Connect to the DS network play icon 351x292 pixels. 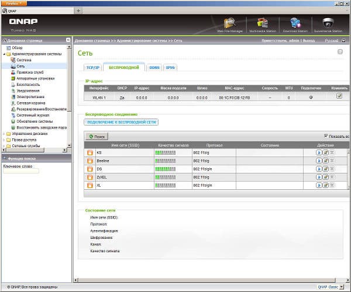pyautogui.click(x=319, y=169)
